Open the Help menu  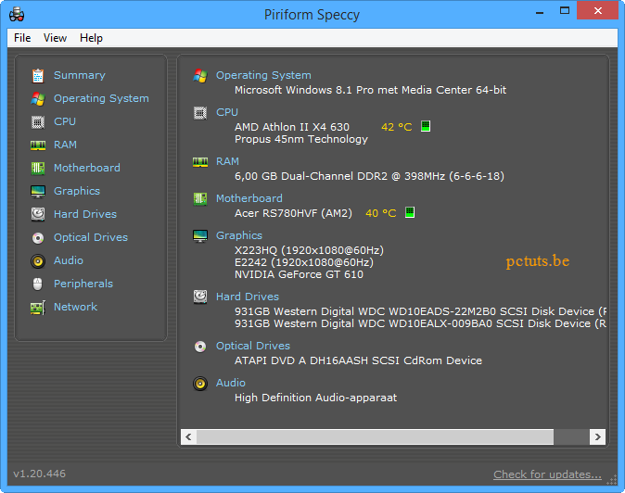pos(91,38)
